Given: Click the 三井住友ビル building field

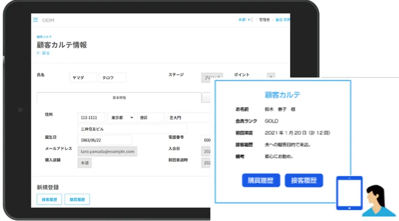Looking at the screenshot, I should pyautogui.click(x=132, y=129).
